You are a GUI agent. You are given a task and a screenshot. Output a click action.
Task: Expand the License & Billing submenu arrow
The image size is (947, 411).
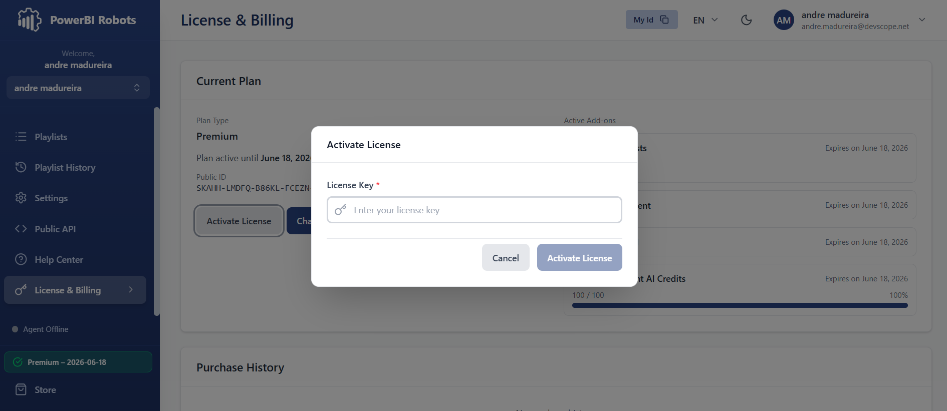coord(131,289)
